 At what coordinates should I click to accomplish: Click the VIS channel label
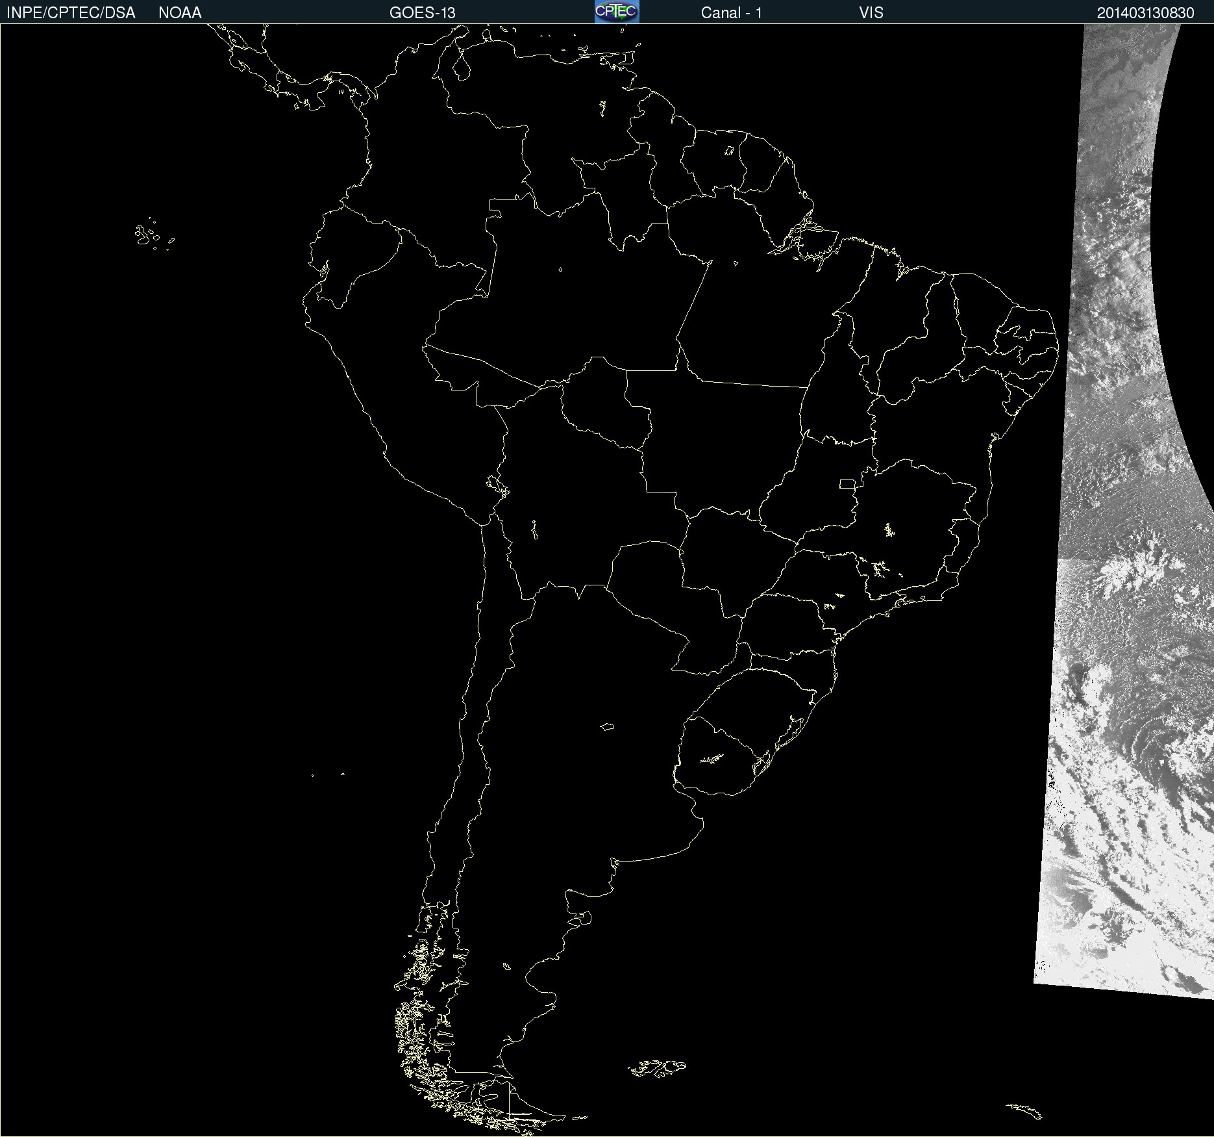pos(871,13)
